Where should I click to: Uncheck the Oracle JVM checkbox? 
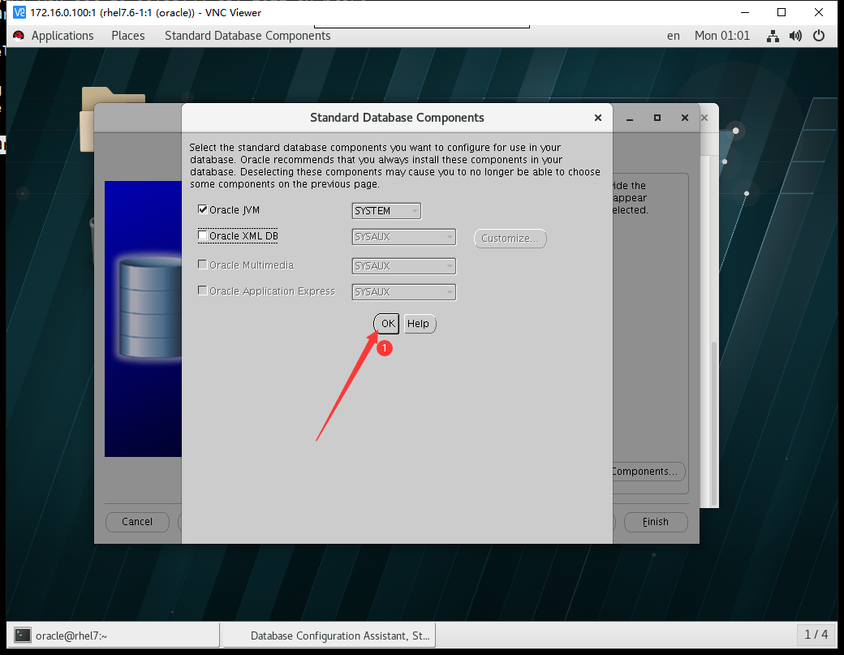pyautogui.click(x=203, y=209)
